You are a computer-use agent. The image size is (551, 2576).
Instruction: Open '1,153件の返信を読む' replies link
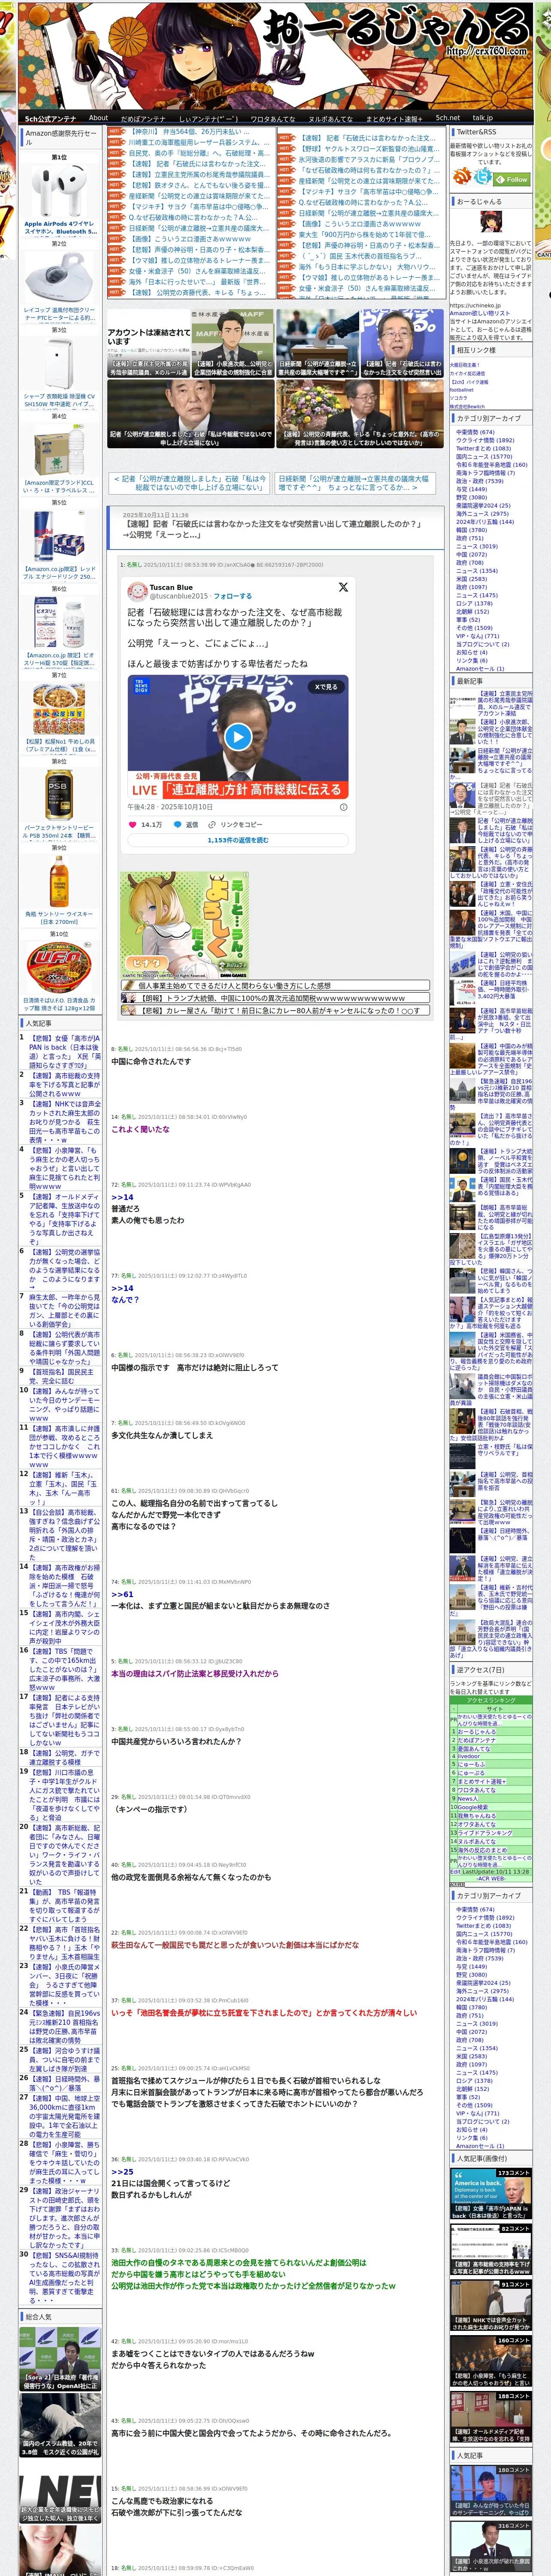coord(238,840)
